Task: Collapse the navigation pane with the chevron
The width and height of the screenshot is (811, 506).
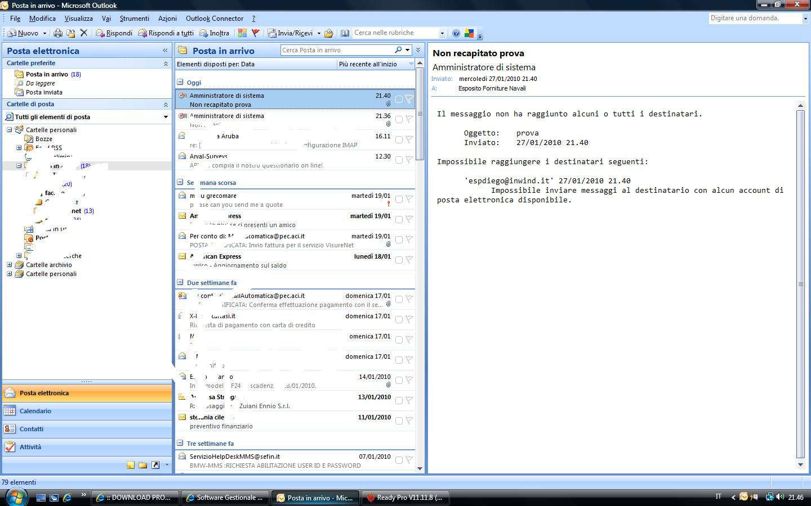Action: coord(165,50)
